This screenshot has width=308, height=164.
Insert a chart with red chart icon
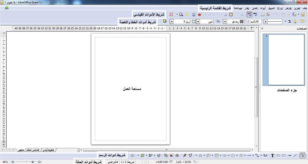[x=200, y=14]
